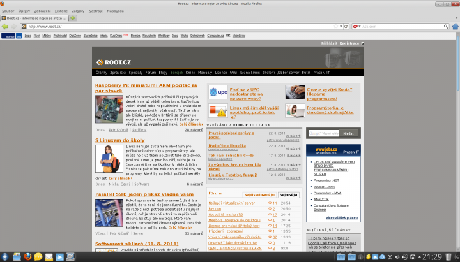Open Zprávičky in site navigation
Viewport: 460px width, 262px height.
[x=118, y=73]
